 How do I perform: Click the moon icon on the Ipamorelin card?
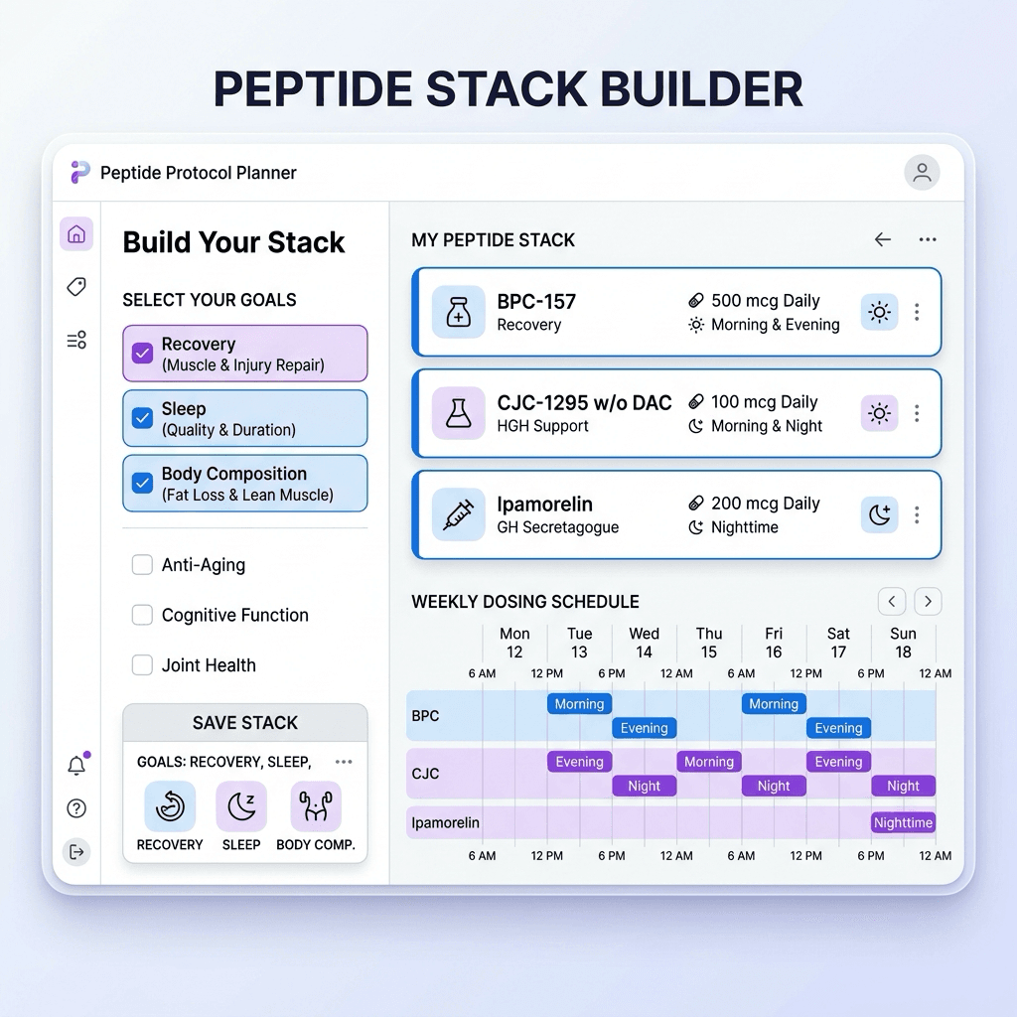(879, 514)
